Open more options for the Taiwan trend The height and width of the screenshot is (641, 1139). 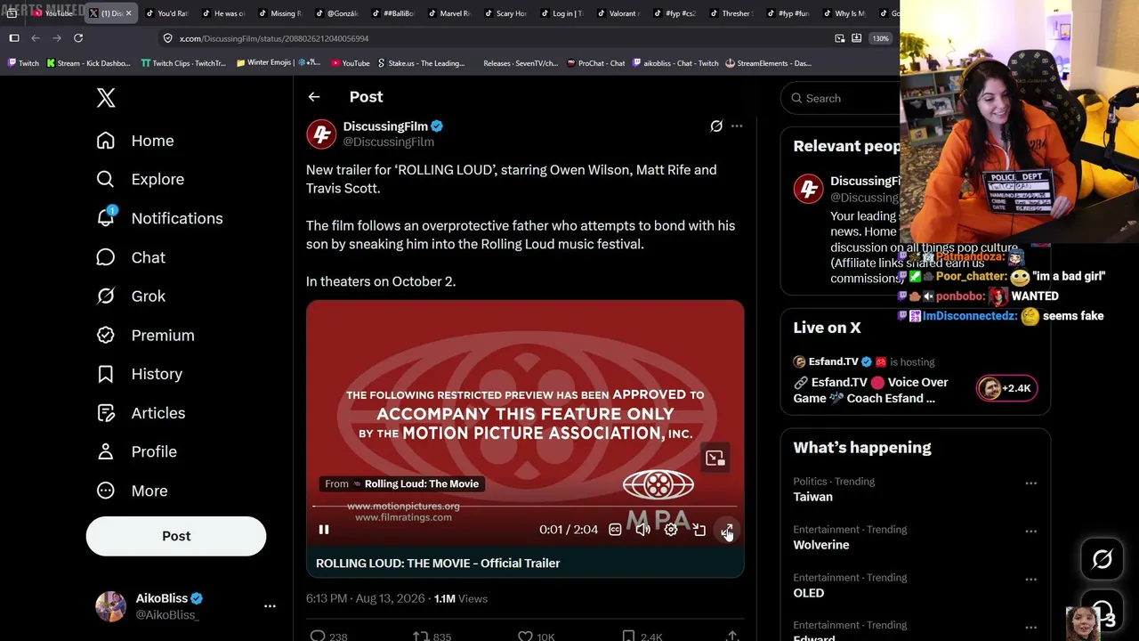1030,483
